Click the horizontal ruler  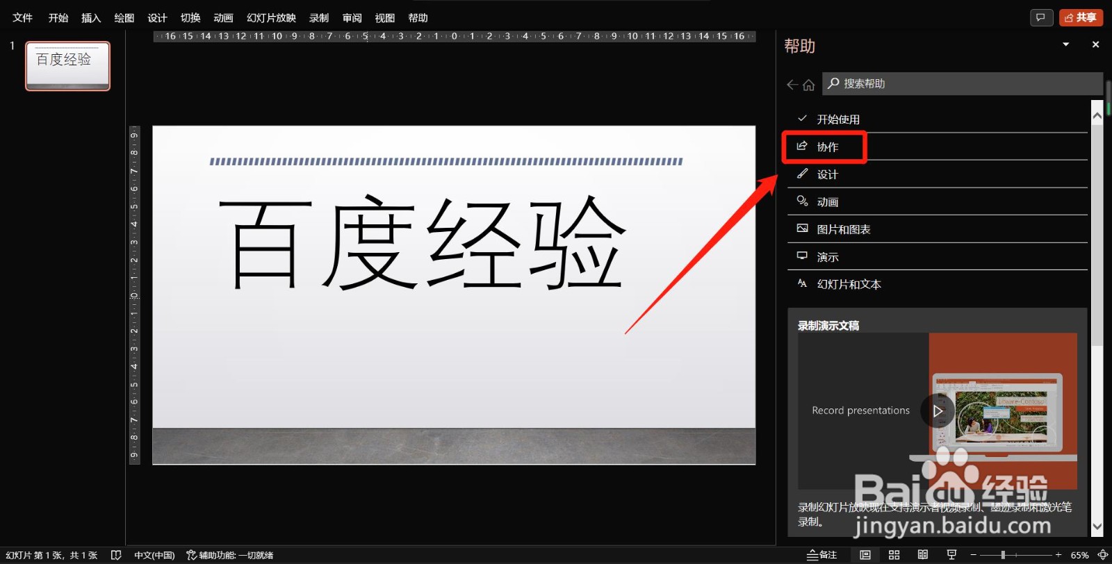coord(455,36)
